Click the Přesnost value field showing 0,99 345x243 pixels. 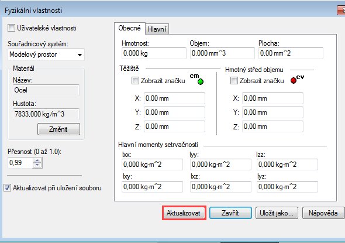20,163
